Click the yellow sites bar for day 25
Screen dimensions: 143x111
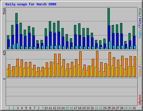[x=108, y=71]
